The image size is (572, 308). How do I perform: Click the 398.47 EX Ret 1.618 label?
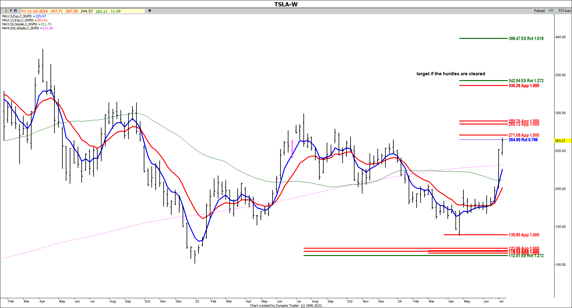pyautogui.click(x=526, y=39)
